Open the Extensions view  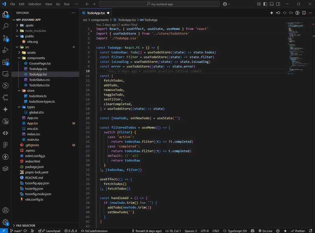click(6, 62)
